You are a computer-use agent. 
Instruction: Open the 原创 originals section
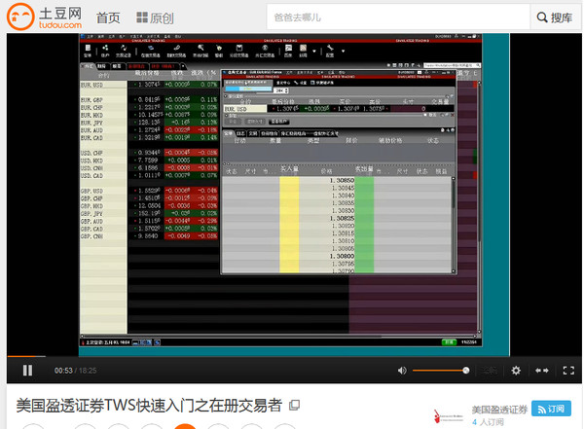pos(155,18)
